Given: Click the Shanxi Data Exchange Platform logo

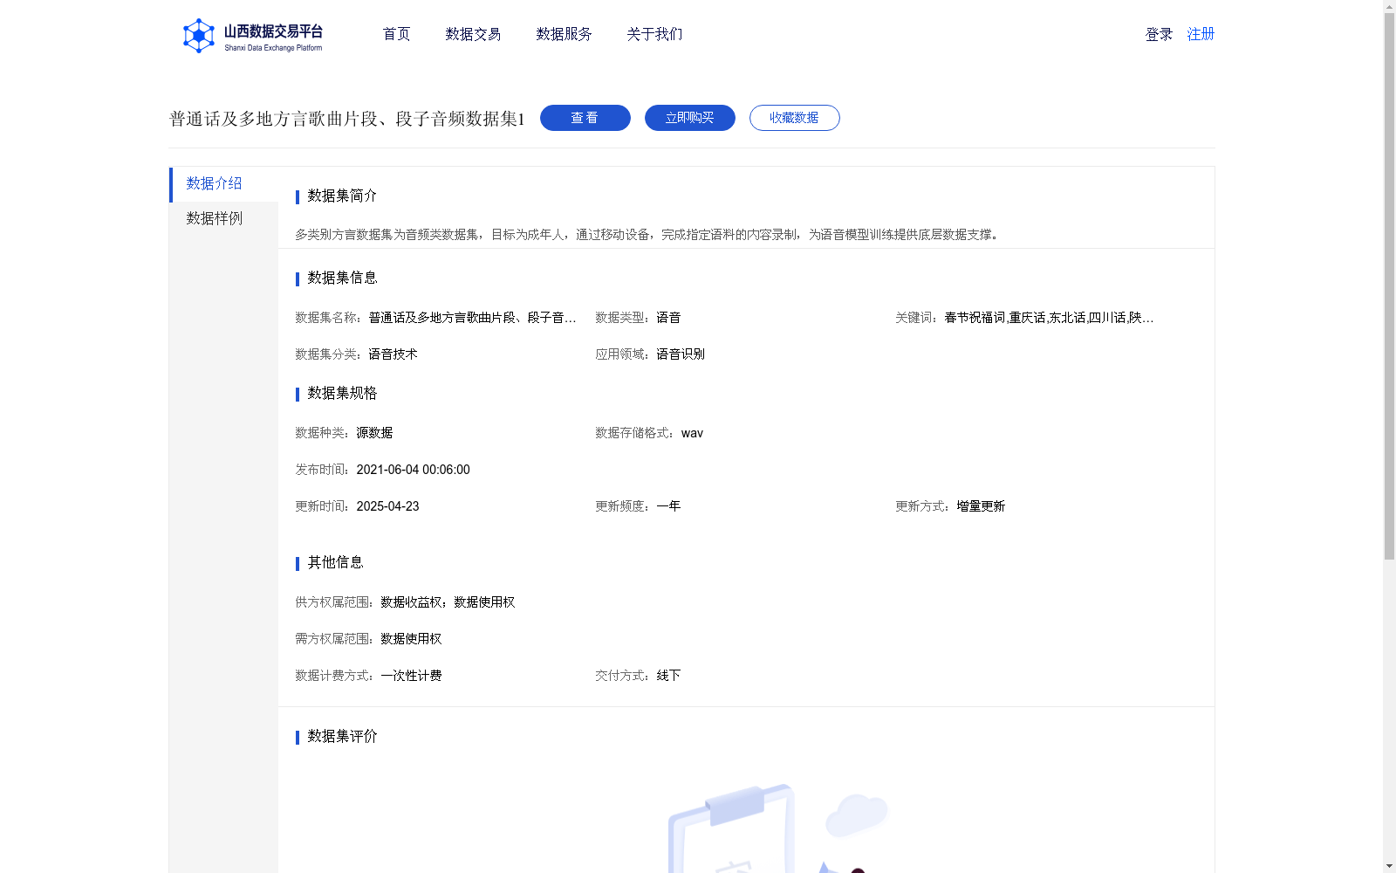Looking at the screenshot, I should click(x=252, y=36).
